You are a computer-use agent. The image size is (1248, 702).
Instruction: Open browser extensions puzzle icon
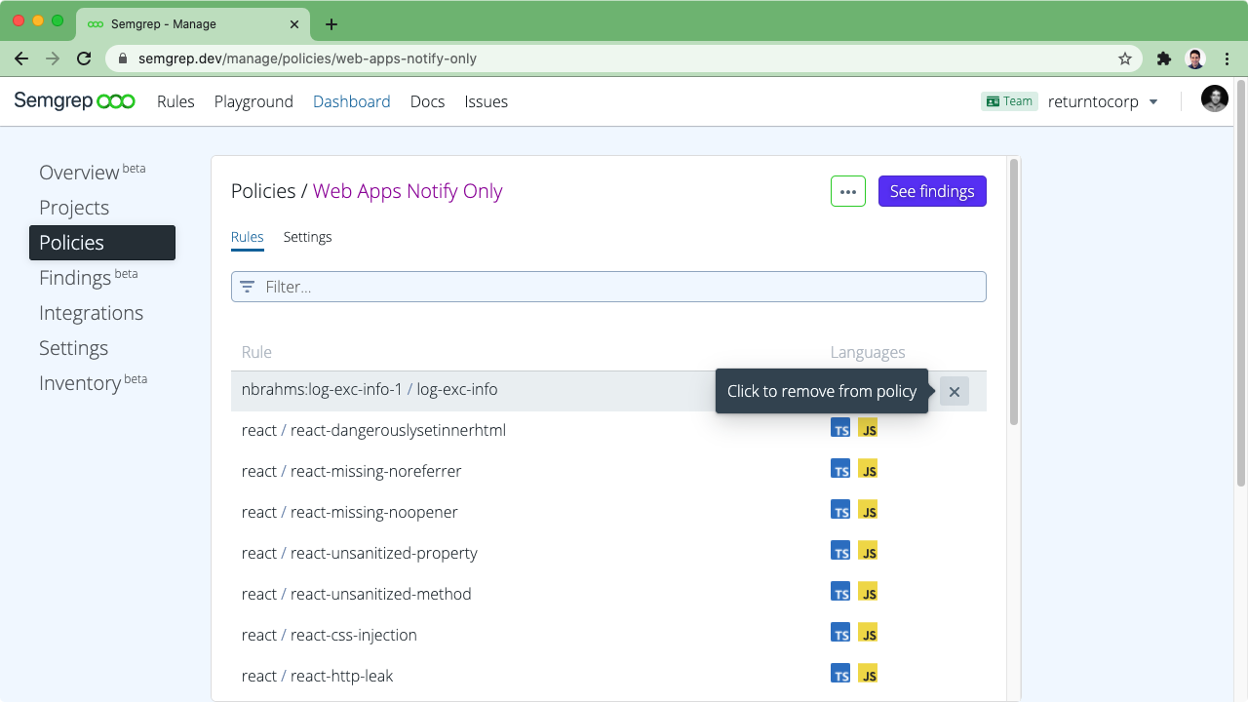(x=1163, y=58)
